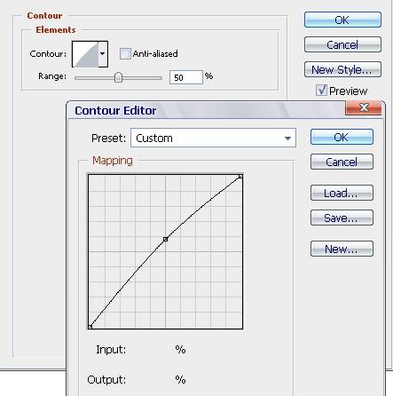The width and height of the screenshot is (393, 396).
Task: Expand the Contour picker dropdown arrow
Action: (103, 54)
